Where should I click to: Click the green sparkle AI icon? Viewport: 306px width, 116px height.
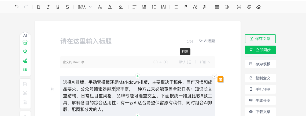(25, 51)
